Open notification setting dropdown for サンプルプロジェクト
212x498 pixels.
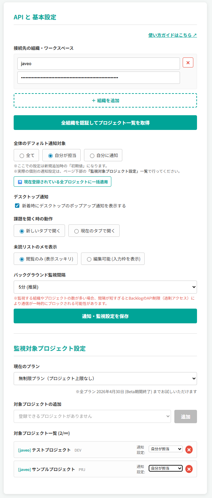point(166,469)
